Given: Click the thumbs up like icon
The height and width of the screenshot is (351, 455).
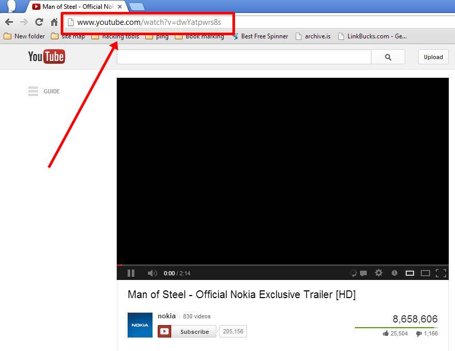Looking at the screenshot, I should coord(385,333).
